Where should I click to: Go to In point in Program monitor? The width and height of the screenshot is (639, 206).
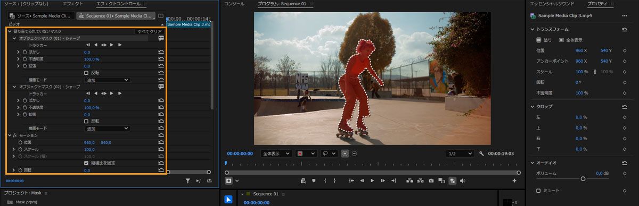[351, 181]
